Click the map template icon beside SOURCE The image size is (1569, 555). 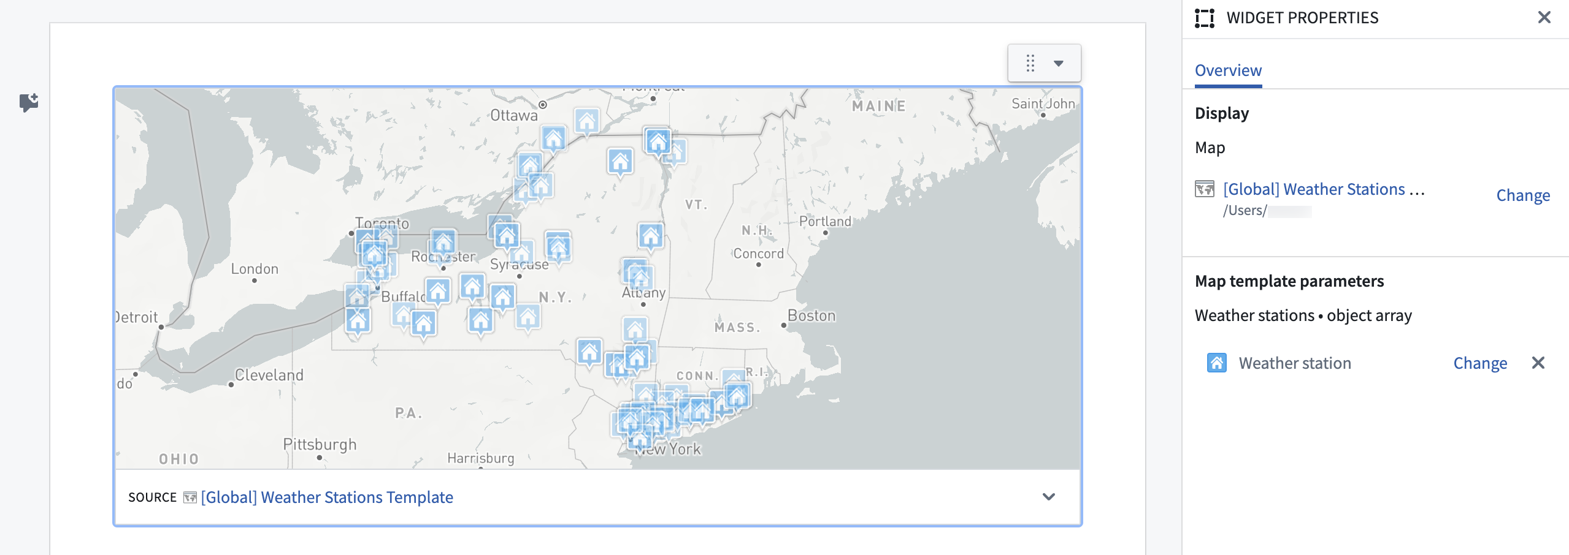[x=190, y=497]
